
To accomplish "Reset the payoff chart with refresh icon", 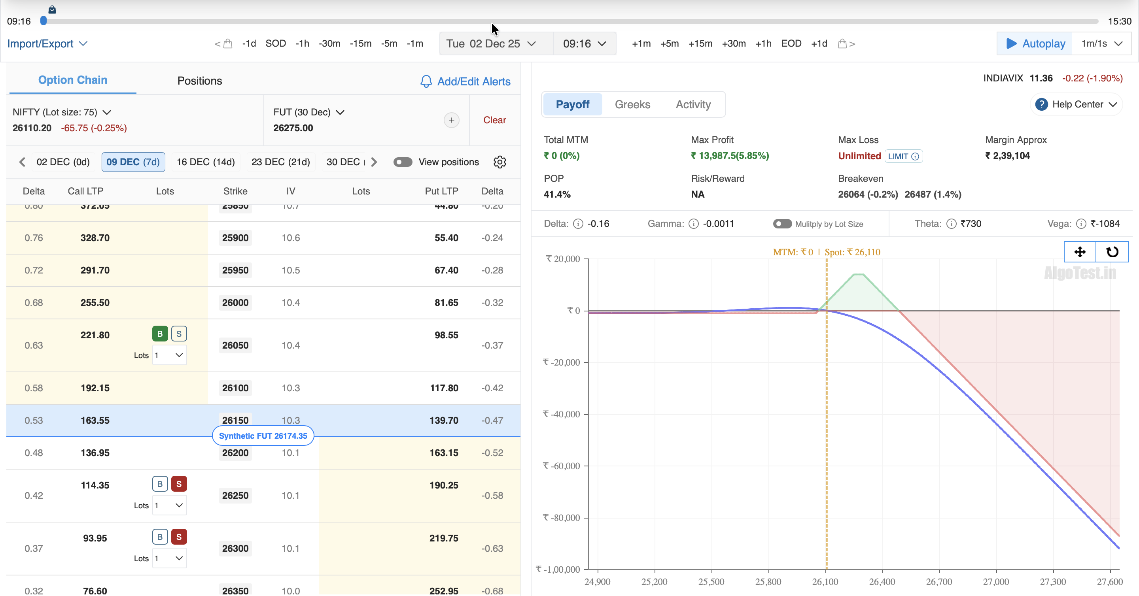I will pos(1112,252).
